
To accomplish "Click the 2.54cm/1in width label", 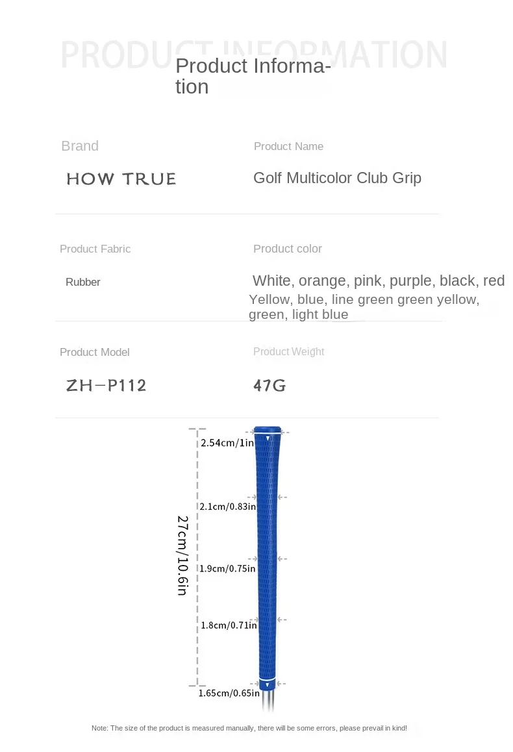I will point(227,443).
